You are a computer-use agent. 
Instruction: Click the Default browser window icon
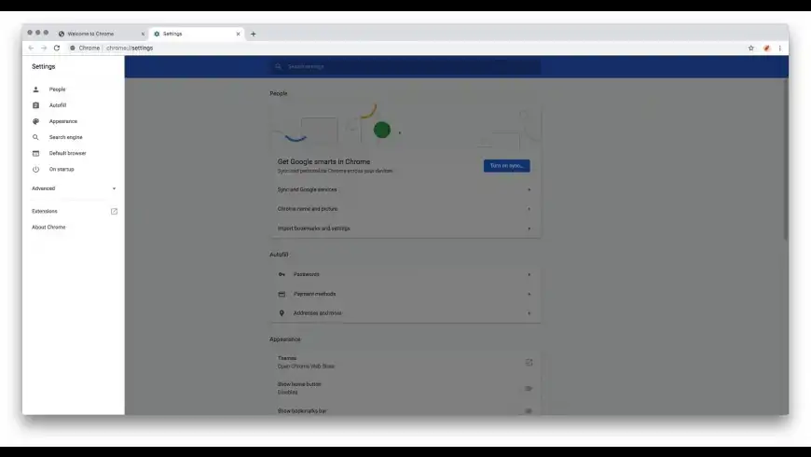pos(35,153)
